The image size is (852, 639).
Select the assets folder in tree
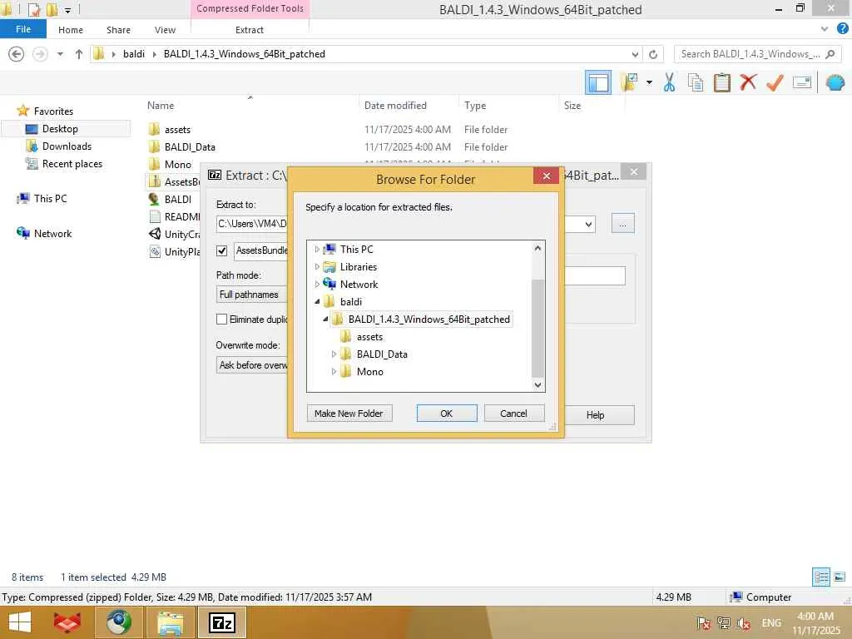(369, 337)
